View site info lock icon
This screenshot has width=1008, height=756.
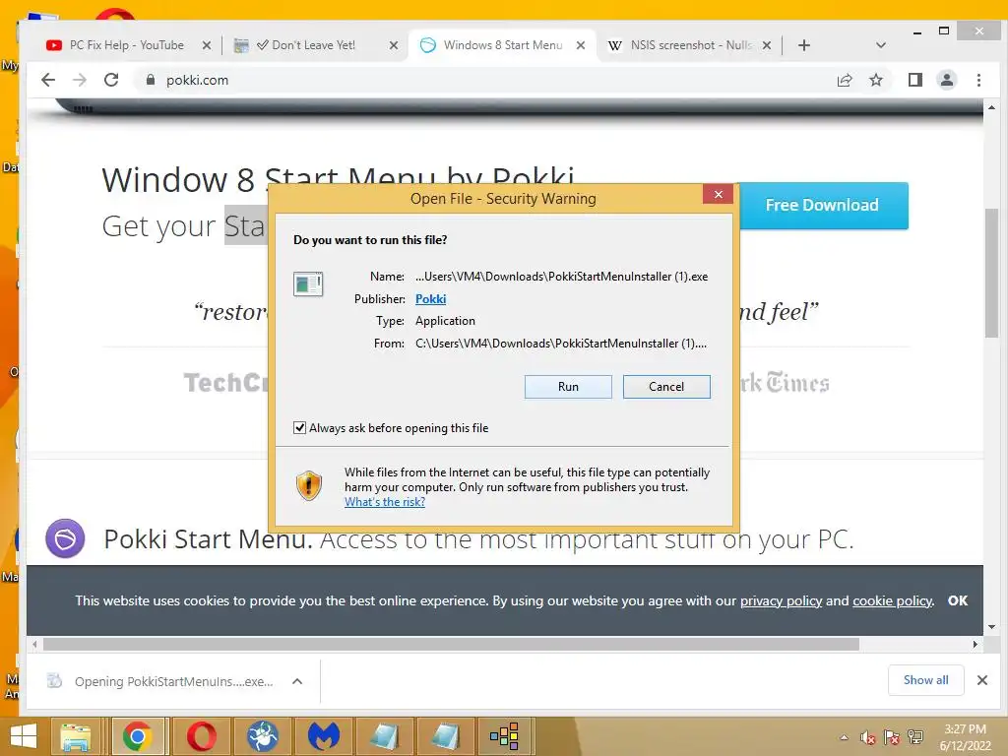[151, 80]
